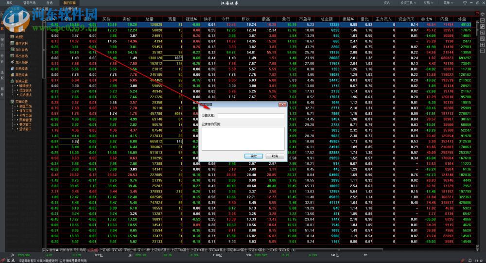
Task: Select 竖切窗口 in sidebar tree
Action: click(x=25, y=129)
